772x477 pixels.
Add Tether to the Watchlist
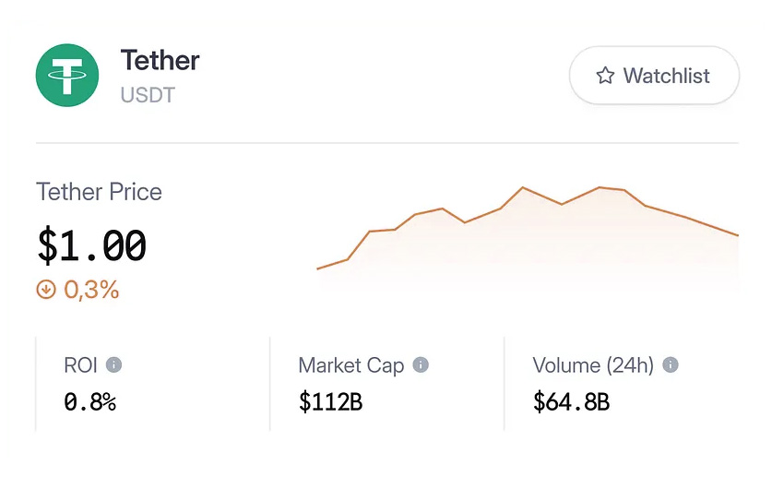pyautogui.click(x=654, y=76)
